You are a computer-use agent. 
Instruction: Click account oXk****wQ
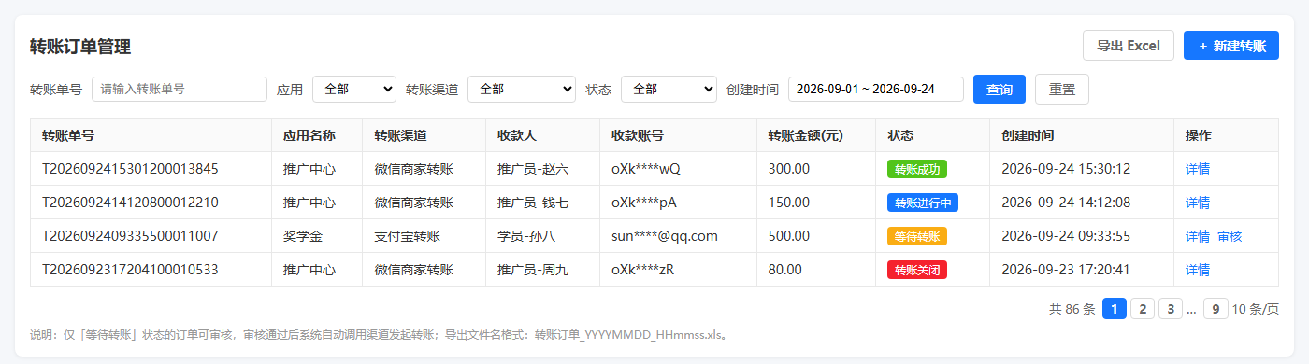(x=646, y=169)
